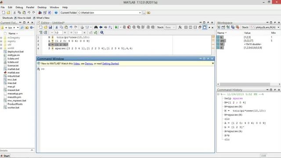Click search icon in Current Folder panel
This screenshot has height=158, width=281.
click(x=22, y=28)
